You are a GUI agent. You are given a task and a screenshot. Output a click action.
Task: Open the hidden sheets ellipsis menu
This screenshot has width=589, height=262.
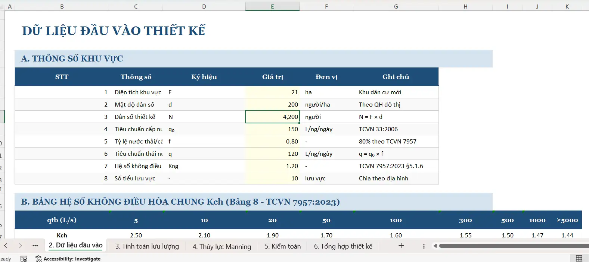click(x=35, y=246)
